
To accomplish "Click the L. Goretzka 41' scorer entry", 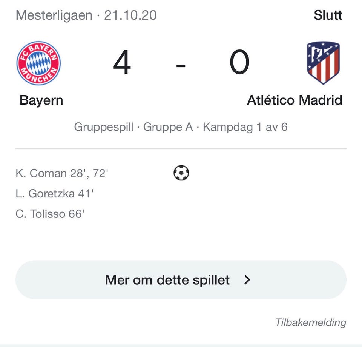I will click(x=55, y=193).
